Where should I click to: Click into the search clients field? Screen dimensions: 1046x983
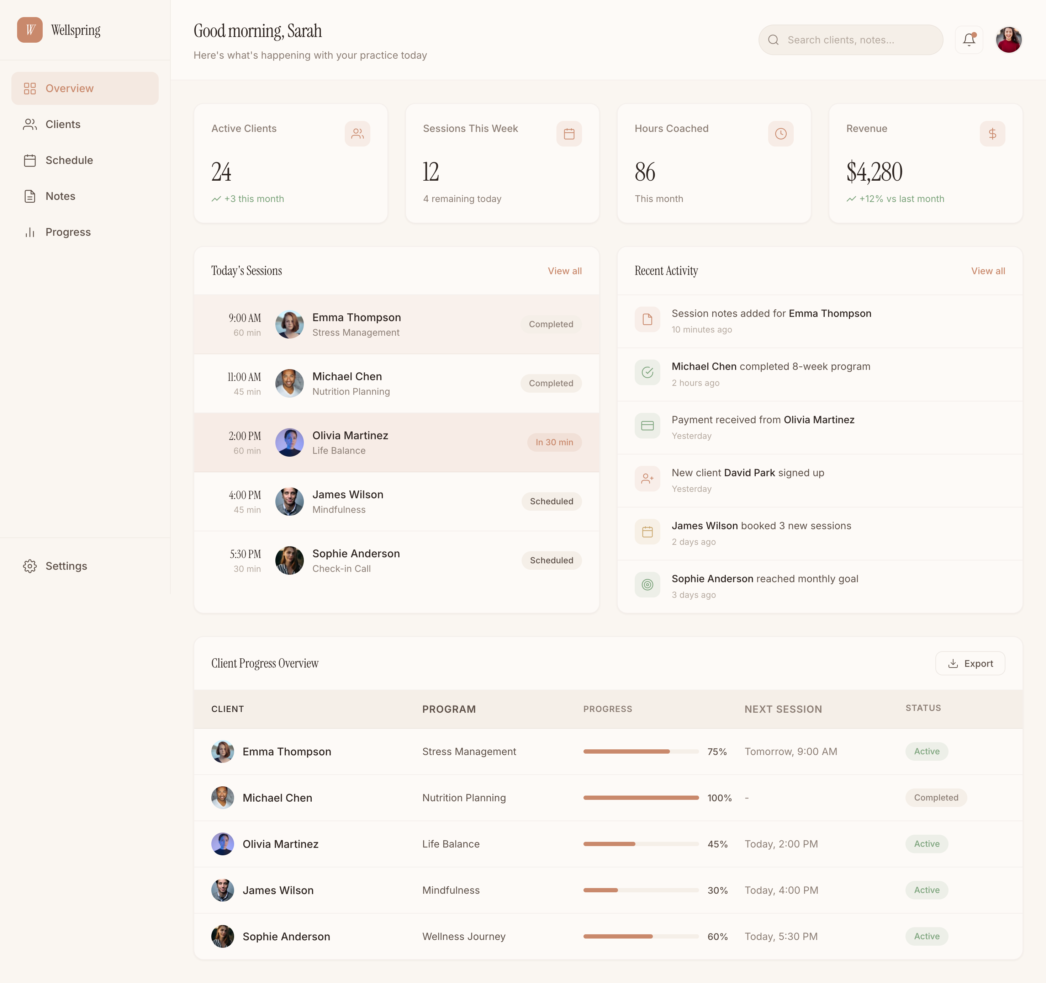point(850,39)
